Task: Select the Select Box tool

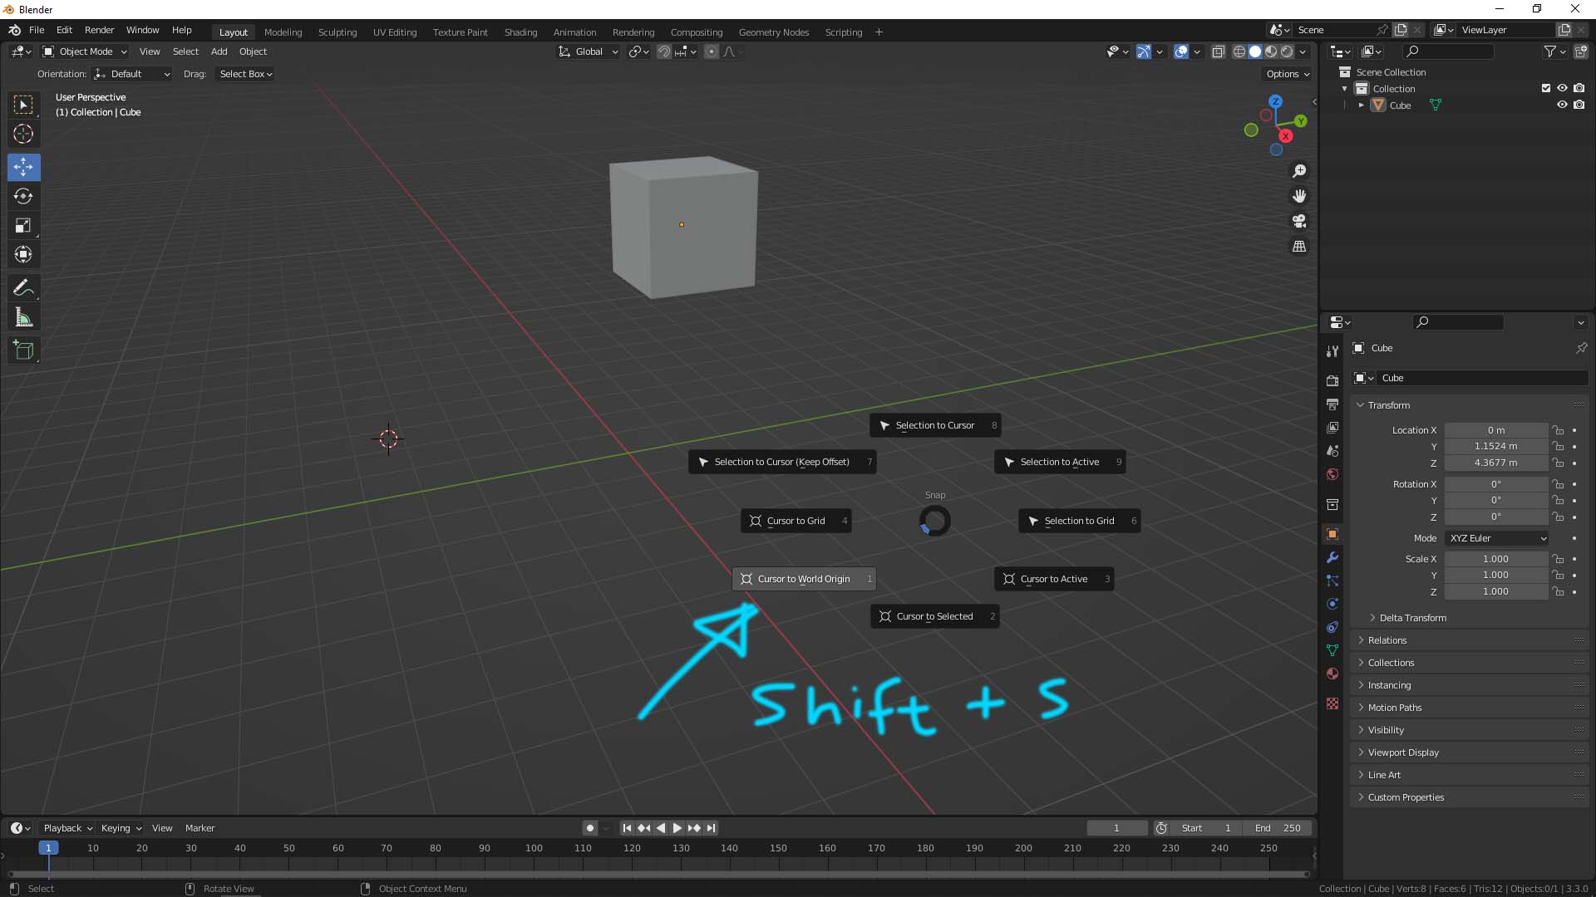Action: (x=23, y=105)
